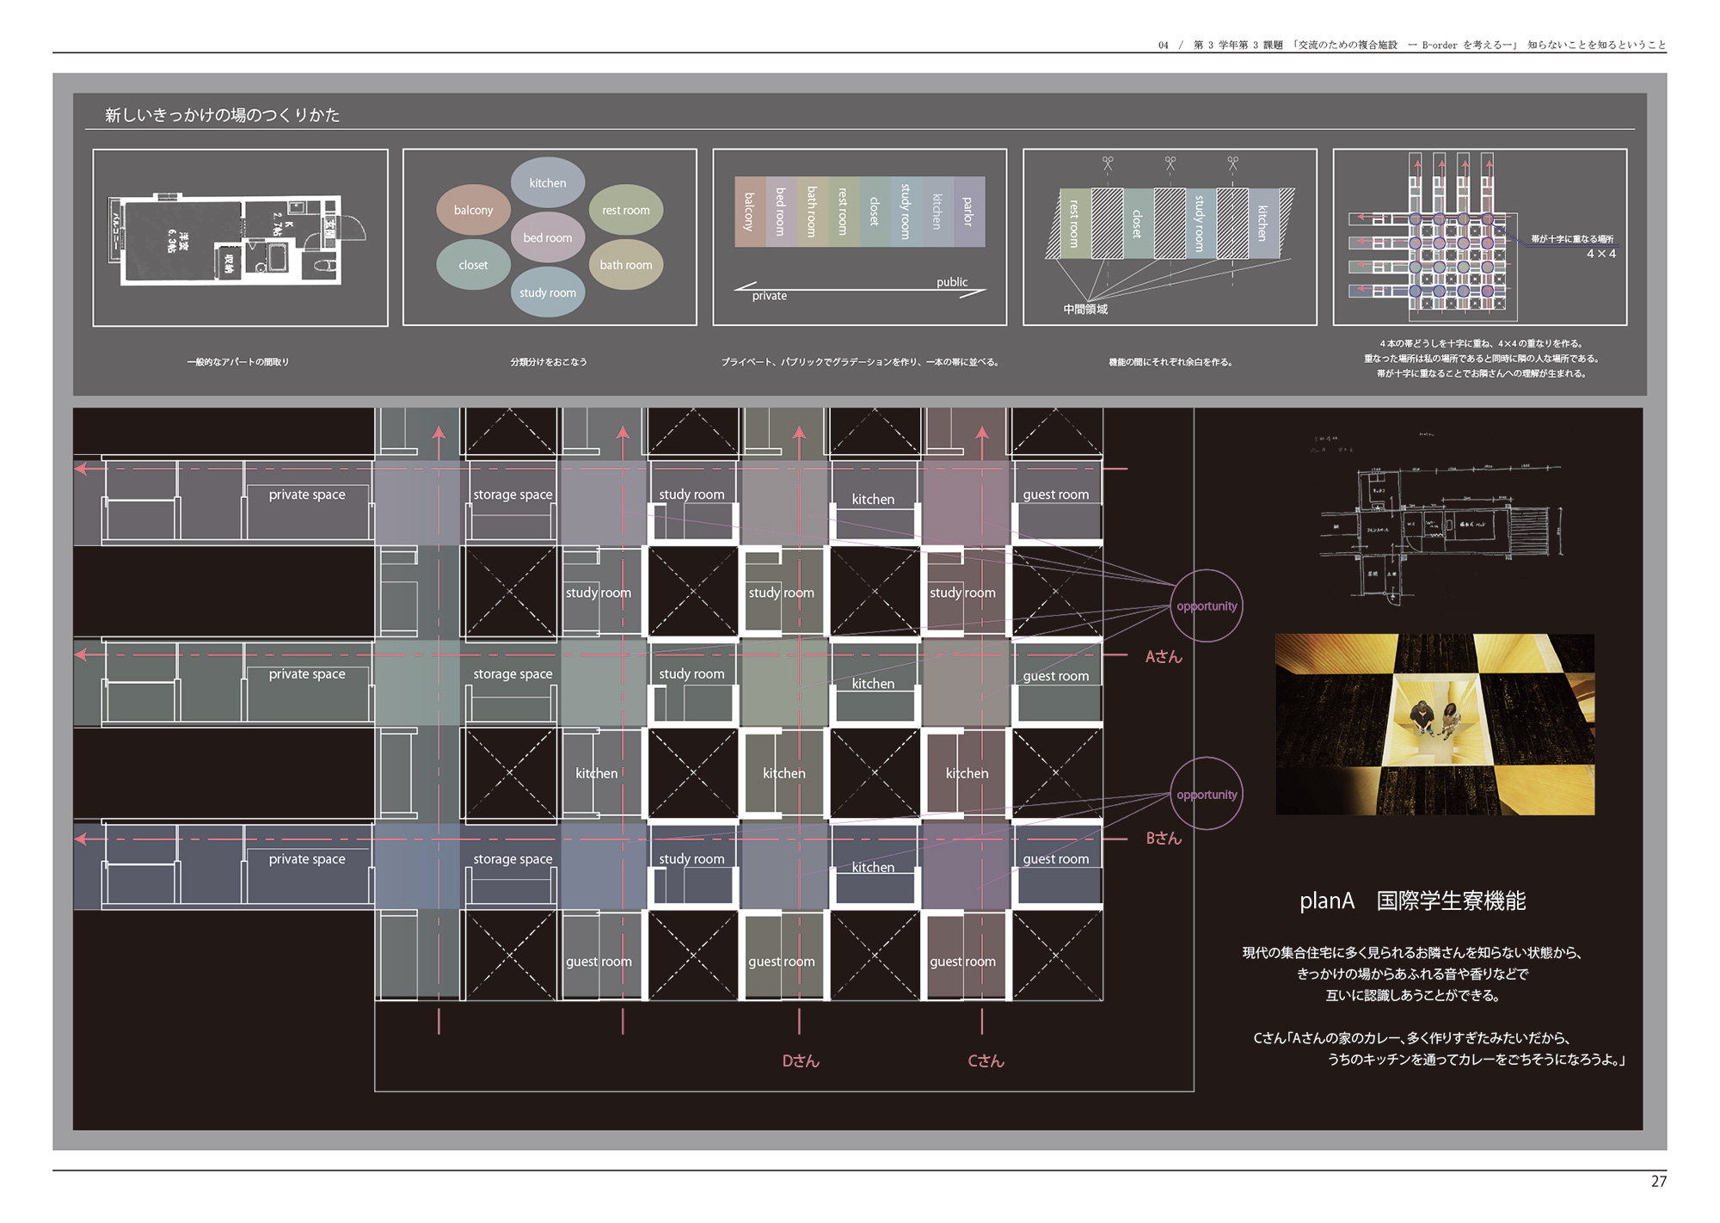Click the Cさん label
The width and height of the screenshot is (1720, 1223).
pos(986,1061)
